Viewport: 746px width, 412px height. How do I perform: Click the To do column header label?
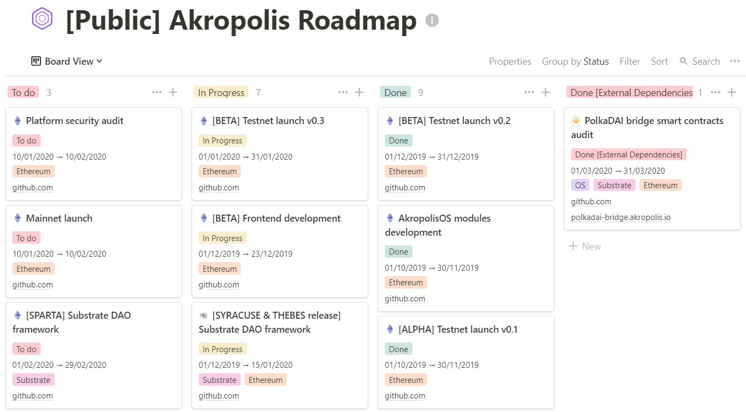[23, 93]
